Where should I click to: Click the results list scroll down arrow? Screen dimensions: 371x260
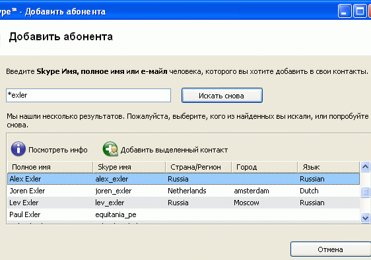365,218
